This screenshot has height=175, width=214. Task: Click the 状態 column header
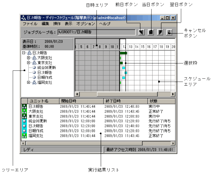[161, 101]
